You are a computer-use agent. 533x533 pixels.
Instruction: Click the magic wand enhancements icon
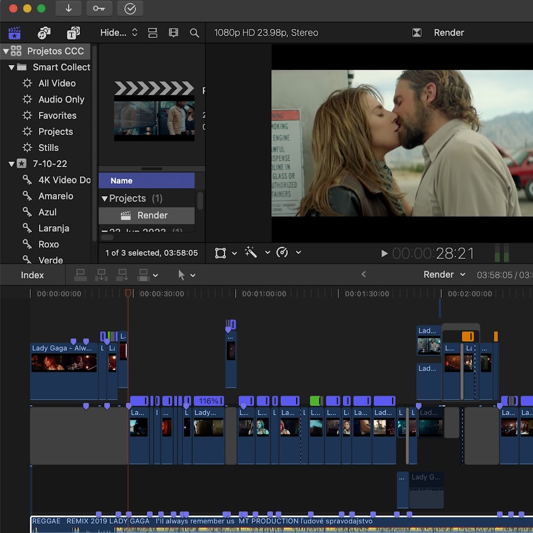pyautogui.click(x=251, y=252)
